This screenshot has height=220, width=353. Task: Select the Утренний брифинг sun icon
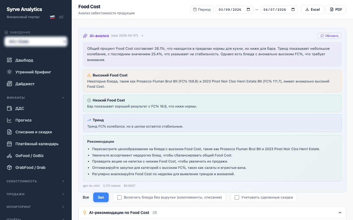click(9, 72)
